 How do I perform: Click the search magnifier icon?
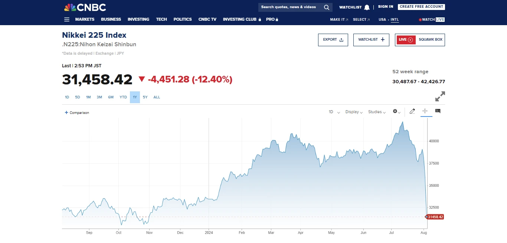coord(326,7)
